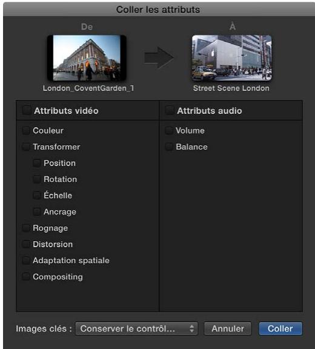Open the Images clés dropdown
The height and width of the screenshot is (349, 315).
[x=136, y=328]
